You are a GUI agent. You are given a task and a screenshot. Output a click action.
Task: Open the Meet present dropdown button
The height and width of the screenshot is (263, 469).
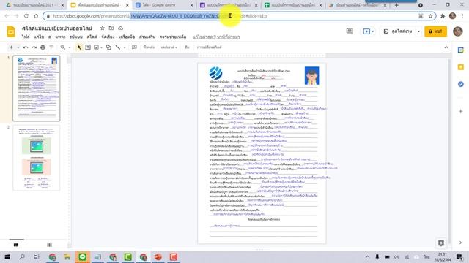click(368, 31)
